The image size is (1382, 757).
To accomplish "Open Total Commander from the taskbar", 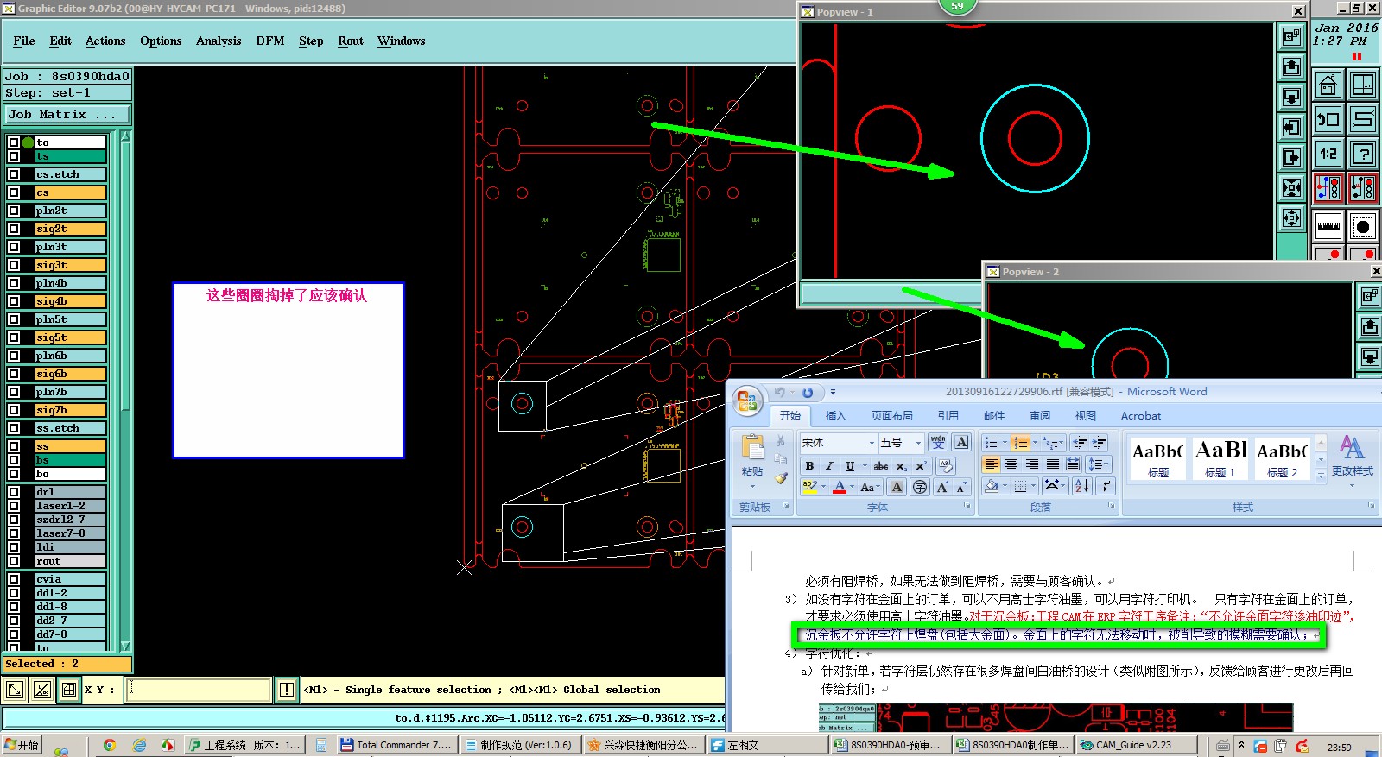I will tap(396, 745).
